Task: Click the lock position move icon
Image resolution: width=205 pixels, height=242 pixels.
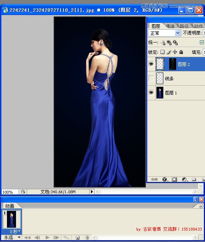Action: pos(175,52)
